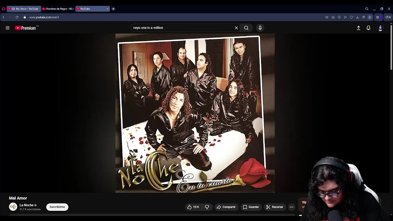Reload the current page
The width and height of the screenshot is (393, 221).
17,17
